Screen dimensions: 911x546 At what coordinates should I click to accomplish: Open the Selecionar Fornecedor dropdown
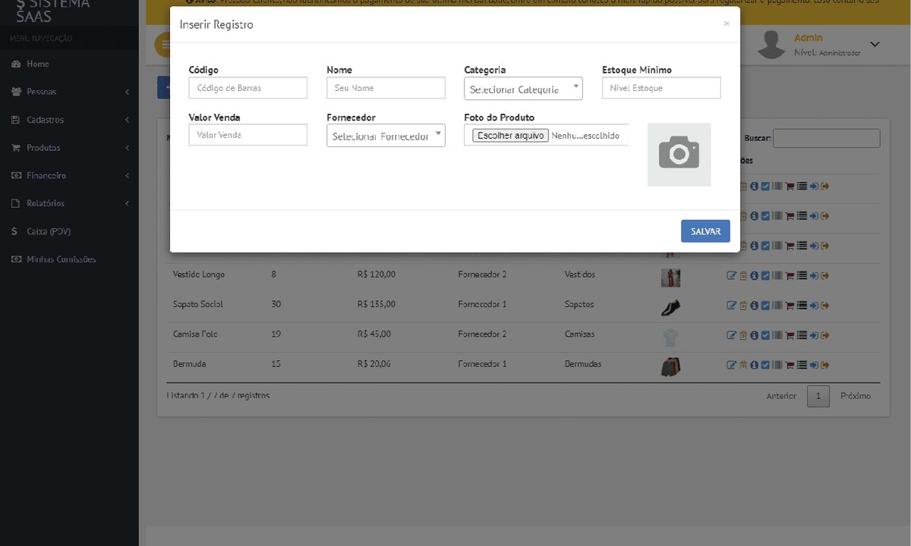(x=386, y=136)
